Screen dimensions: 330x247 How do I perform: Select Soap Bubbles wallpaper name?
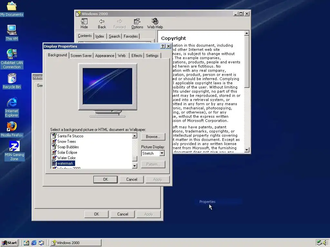tap(68, 147)
